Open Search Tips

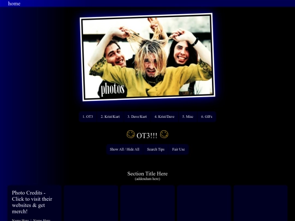(x=156, y=150)
